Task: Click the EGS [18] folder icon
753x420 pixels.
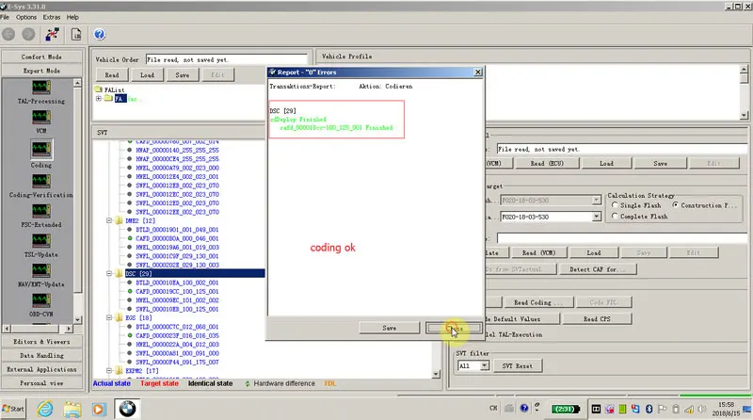Action: point(119,317)
